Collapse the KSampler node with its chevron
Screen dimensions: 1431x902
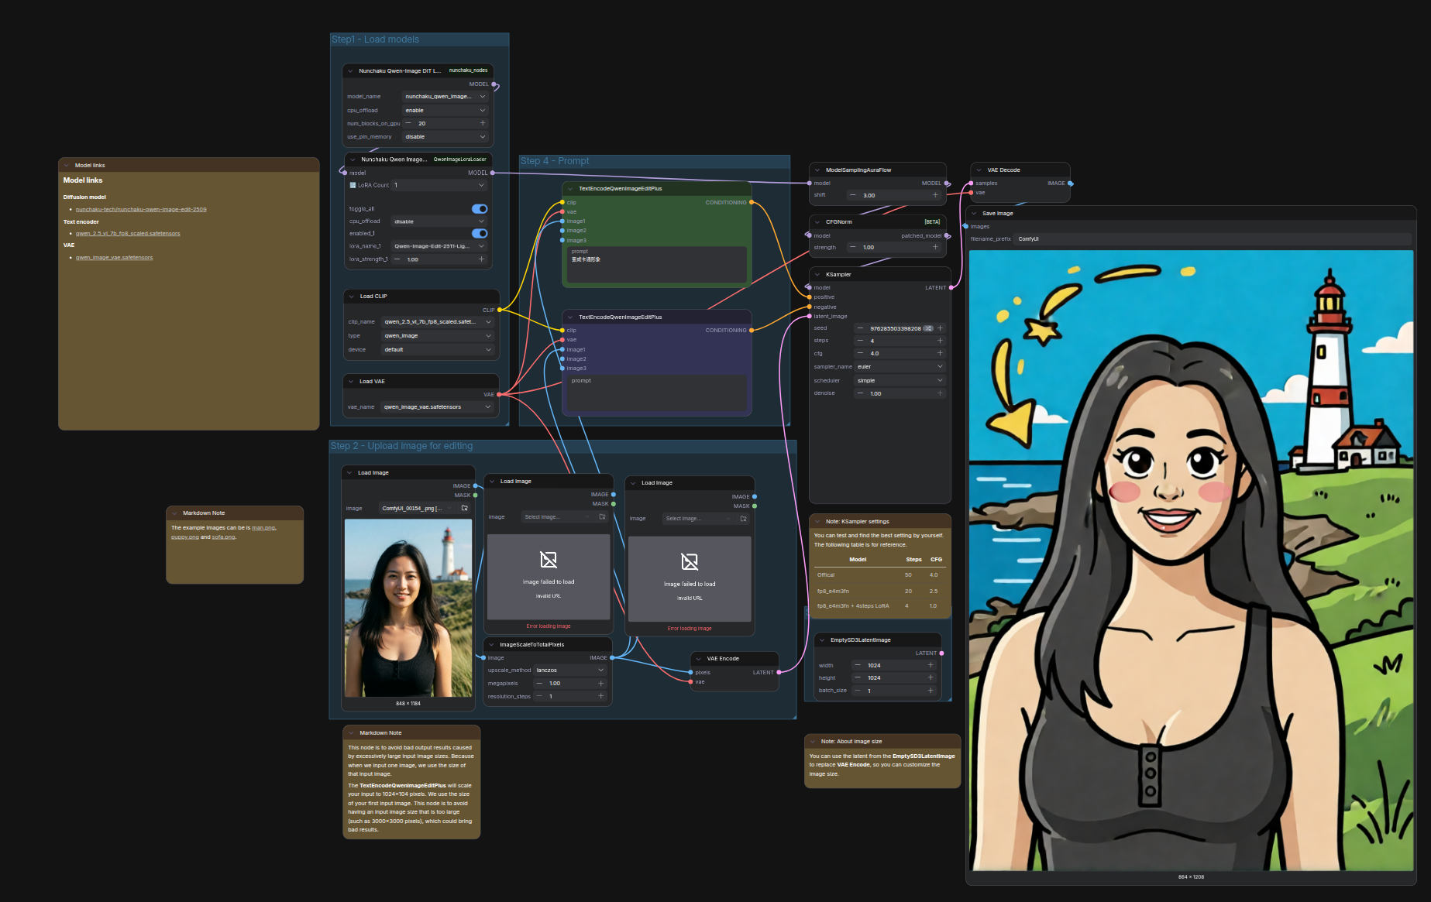[x=817, y=274]
